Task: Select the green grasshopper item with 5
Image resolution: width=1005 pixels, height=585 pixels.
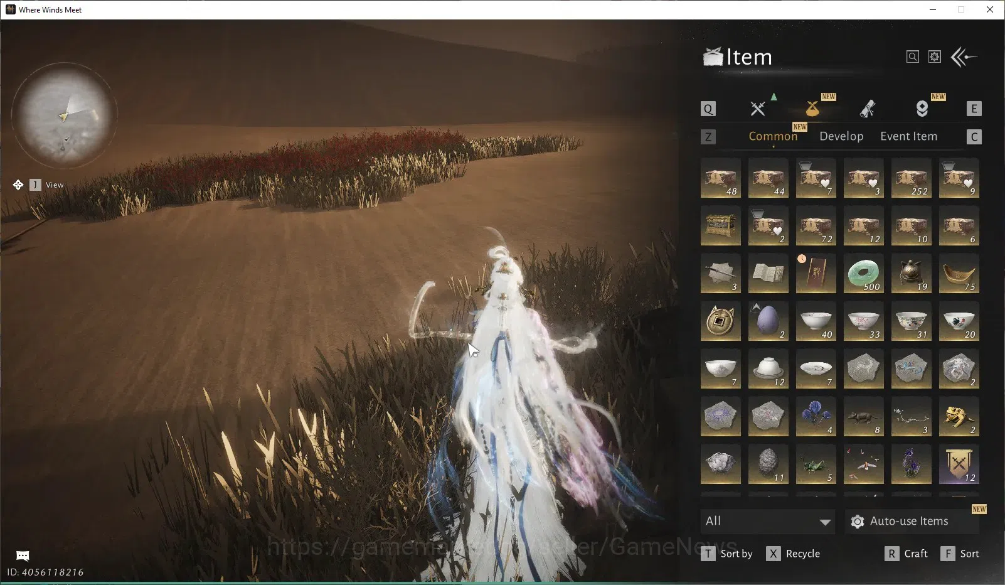Action: pyautogui.click(x=816, y=464)
